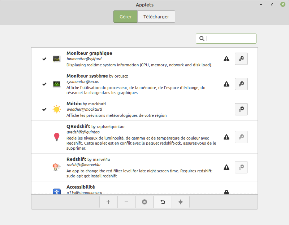Select the Météo applet row
The image size is (289, 225).
pyautogui.click(x=144, y=110)
